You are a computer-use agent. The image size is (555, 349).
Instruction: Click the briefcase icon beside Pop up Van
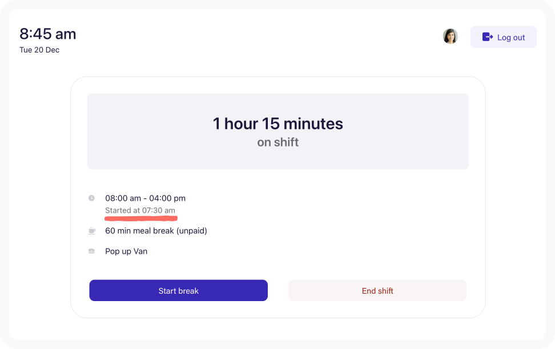point(91,251)
